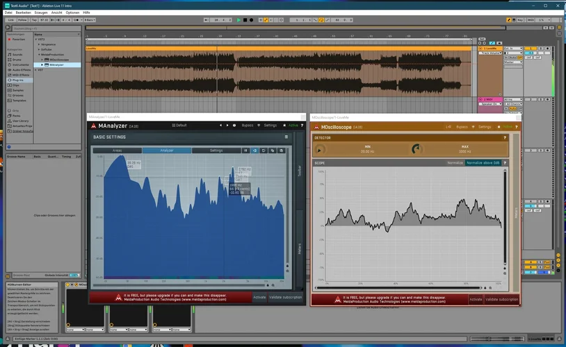
Task: Click the MOscilloscope Max frequency knob
Action: (x=417, y=149)
